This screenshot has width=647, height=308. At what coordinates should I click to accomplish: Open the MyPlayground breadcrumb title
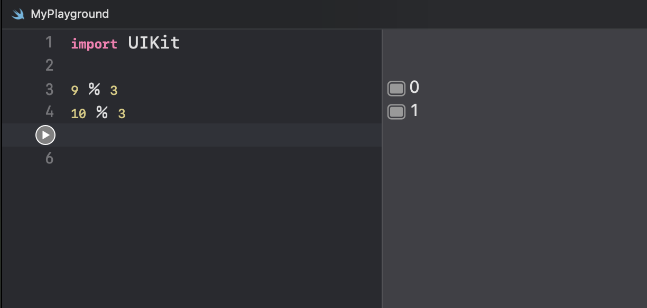[70, 14]
